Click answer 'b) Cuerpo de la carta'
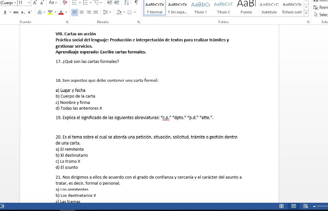This screenshot has height=211, width=328. click(75, 96)
